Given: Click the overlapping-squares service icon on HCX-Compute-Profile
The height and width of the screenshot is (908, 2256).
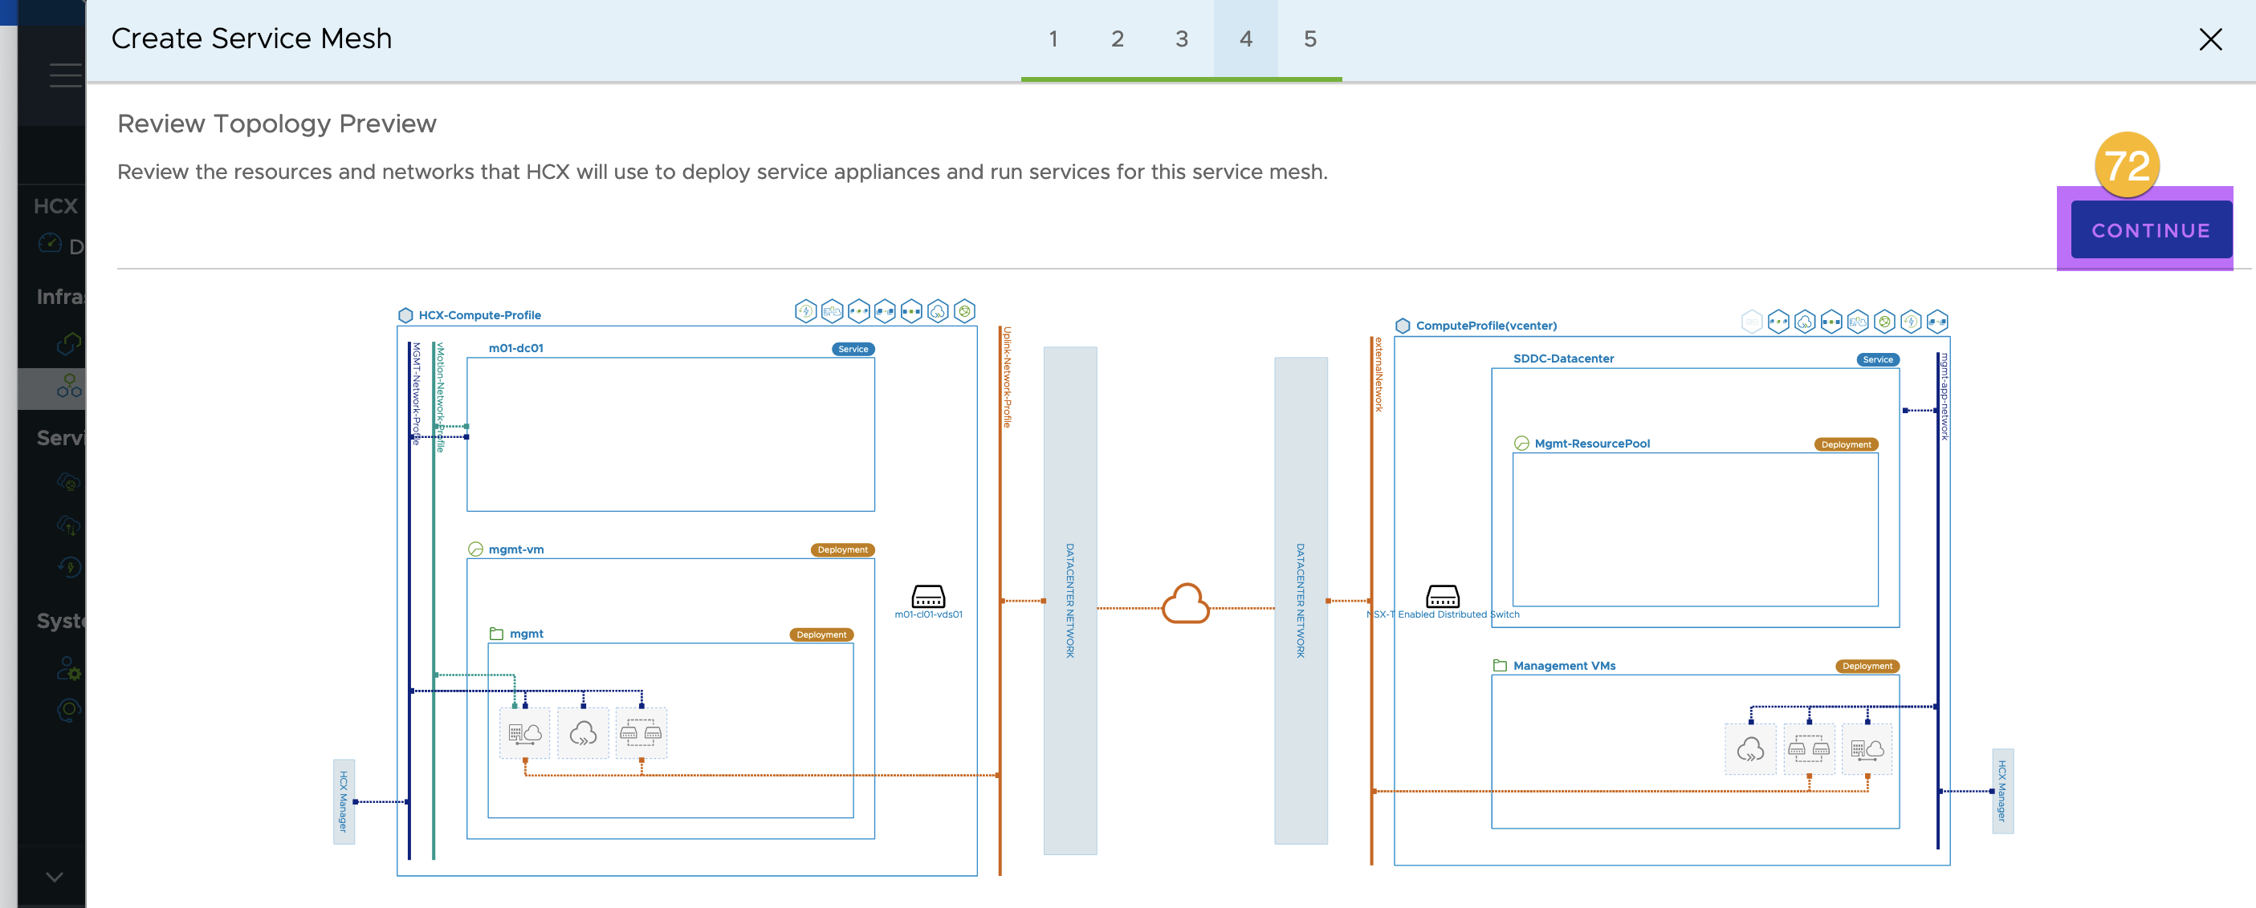Looking at the screenshot, I should [886, 311].
